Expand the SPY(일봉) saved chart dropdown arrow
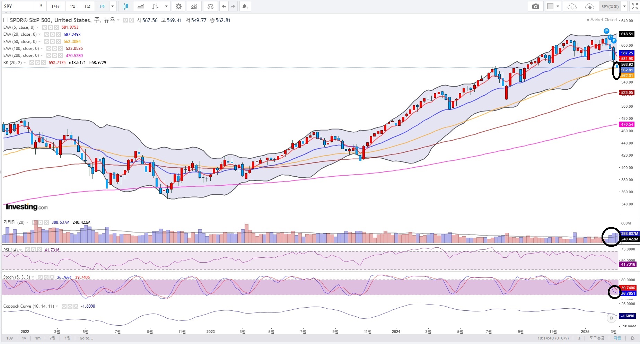640x344 pixels. click(624, 6)
